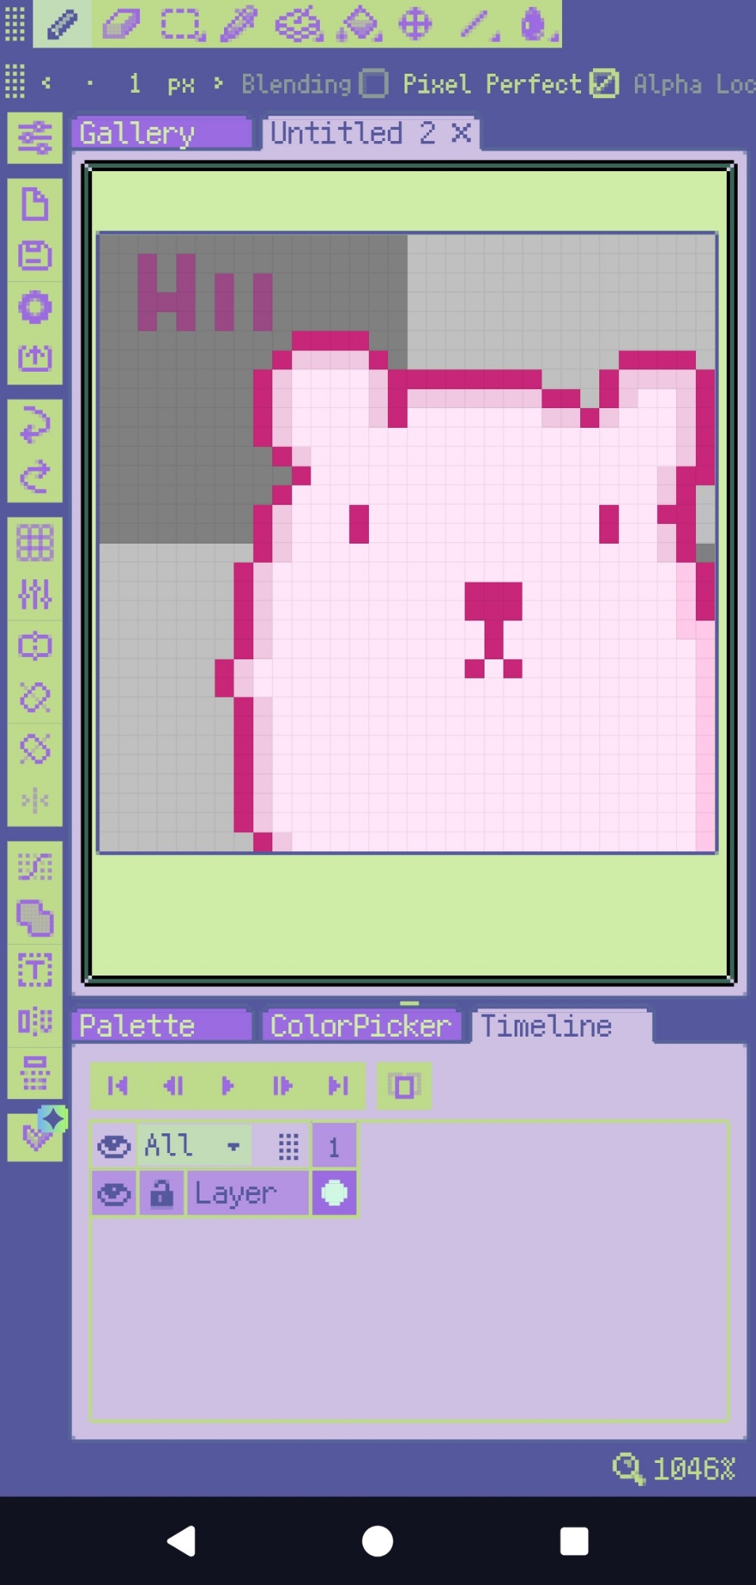
Task: Select frame 1 cel of Layer
Action: (x=334, y=1194)
